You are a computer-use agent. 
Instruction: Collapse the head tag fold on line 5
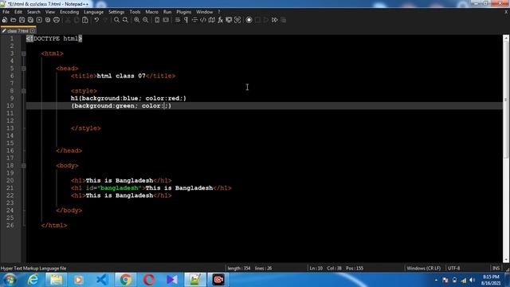pos(24,69)
